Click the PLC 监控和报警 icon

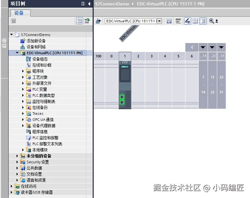pos(28,138)
